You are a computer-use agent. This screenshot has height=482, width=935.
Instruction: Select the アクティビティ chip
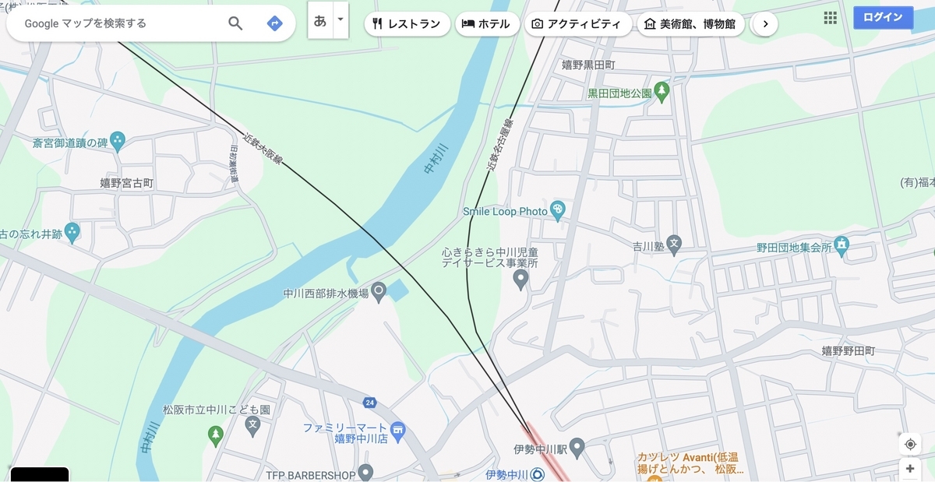coord(577,24)
